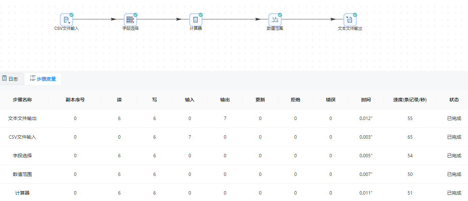This screenshot has height=201, width=468.
Task: Select the 文本文件输出 row in metrics table
Action: point(22,118)
